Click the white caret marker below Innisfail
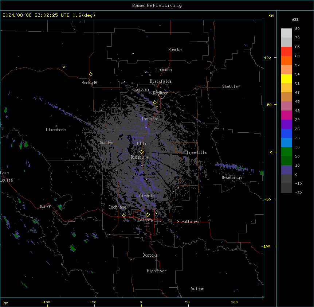 pyautogui.click(x=146, y=127)
